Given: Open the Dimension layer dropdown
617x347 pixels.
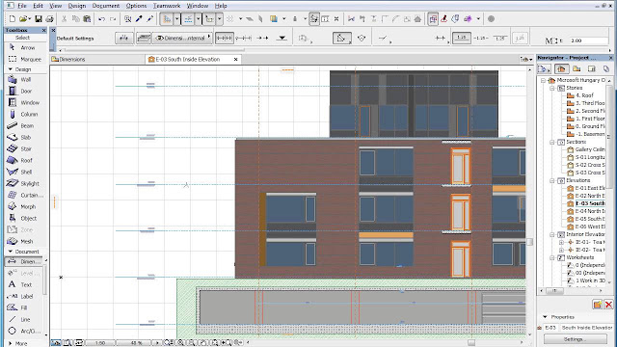Looking at the screenshot, I should (x=182, y=39).
